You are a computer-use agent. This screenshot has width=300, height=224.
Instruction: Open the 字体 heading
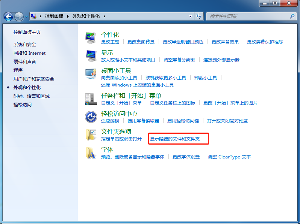tap(107, 149)
